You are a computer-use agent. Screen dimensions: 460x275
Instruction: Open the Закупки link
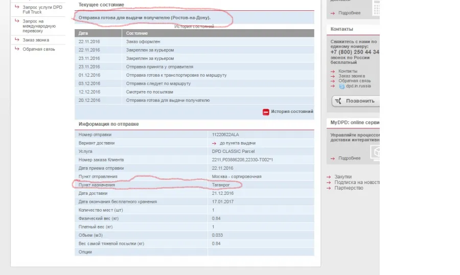coord(343,177)
